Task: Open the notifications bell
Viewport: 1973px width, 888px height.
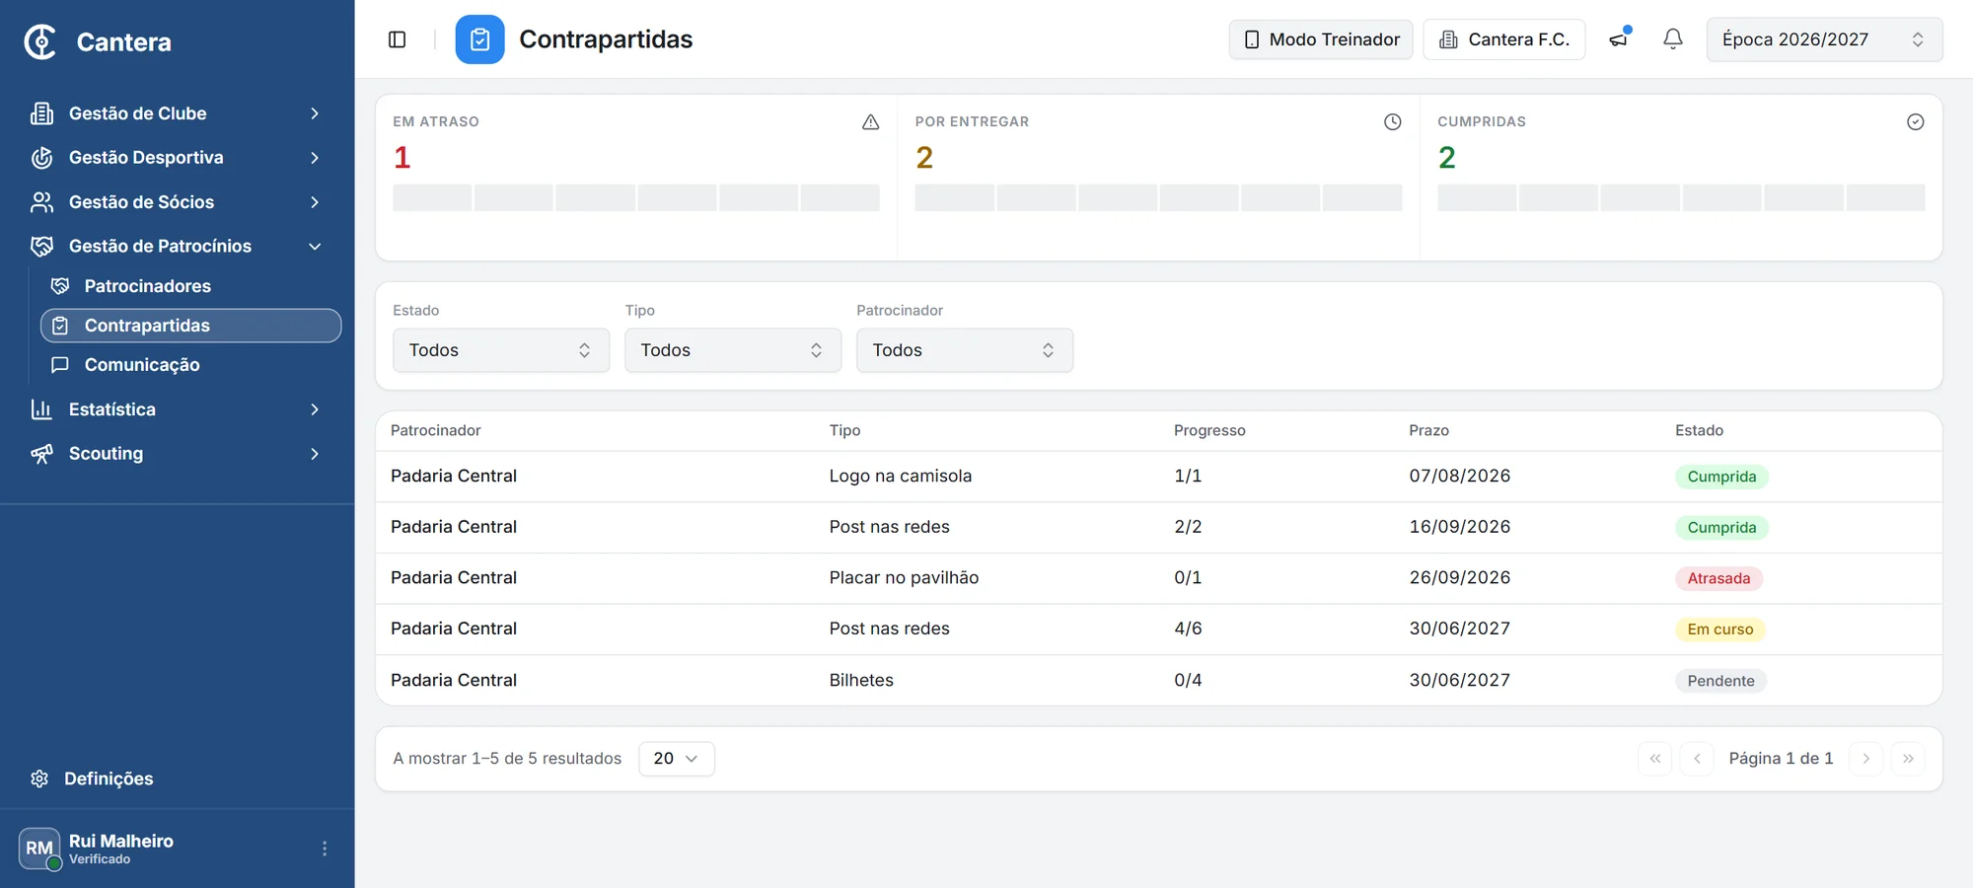Action: 1673,38
